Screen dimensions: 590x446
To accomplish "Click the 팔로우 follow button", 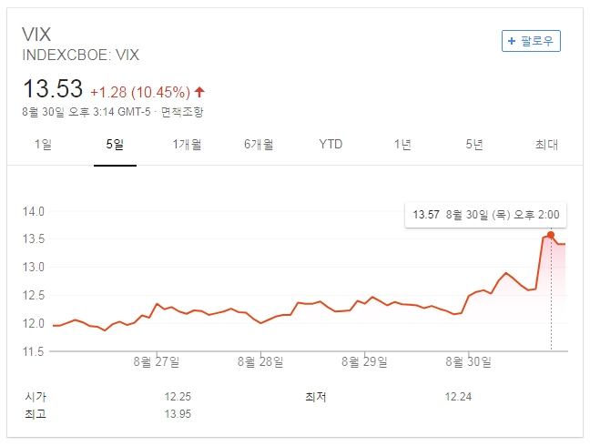I will [532, 41].
